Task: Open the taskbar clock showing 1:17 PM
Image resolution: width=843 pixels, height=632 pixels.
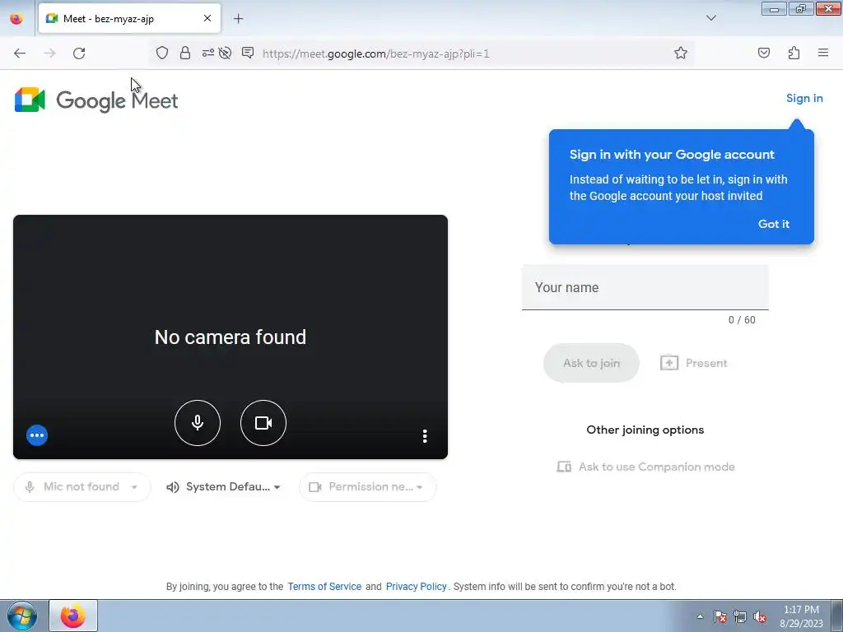Action: pyautogui.click(x=801, y=616)
